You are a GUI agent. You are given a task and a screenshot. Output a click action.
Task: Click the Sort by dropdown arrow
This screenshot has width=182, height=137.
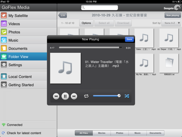tap(179, 23)
